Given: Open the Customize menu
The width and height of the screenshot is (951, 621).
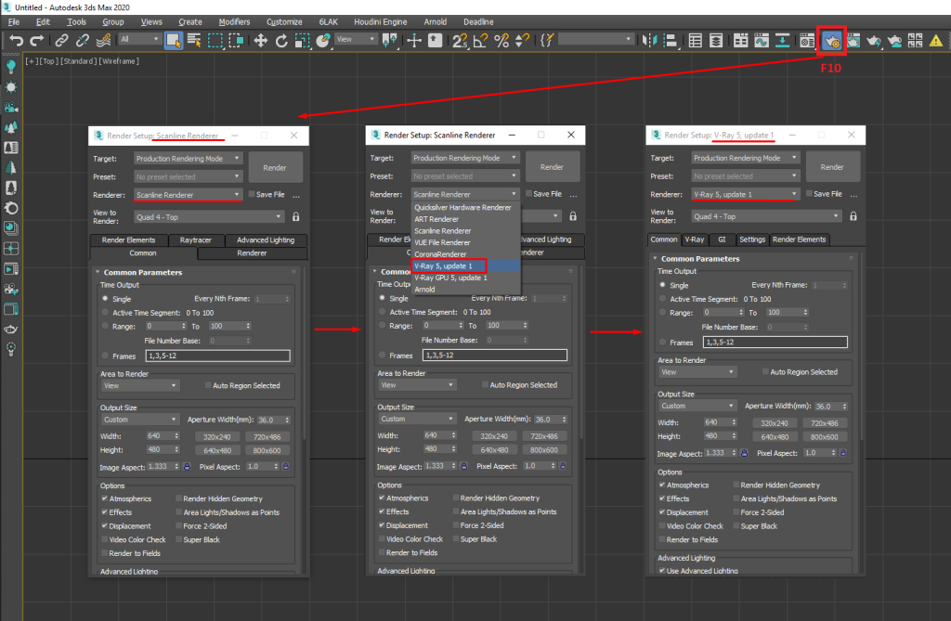Looking at the screenshot, I should (x=284, y=21).
